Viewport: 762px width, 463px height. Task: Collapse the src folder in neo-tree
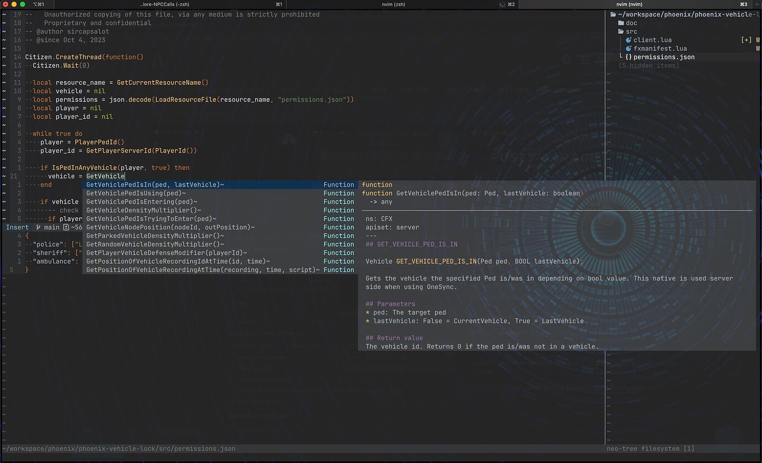coord(632,31)
